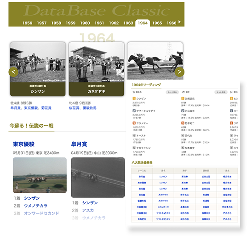Open 優駿牝馬 link under カネケヤキ's record

(90, 108)
